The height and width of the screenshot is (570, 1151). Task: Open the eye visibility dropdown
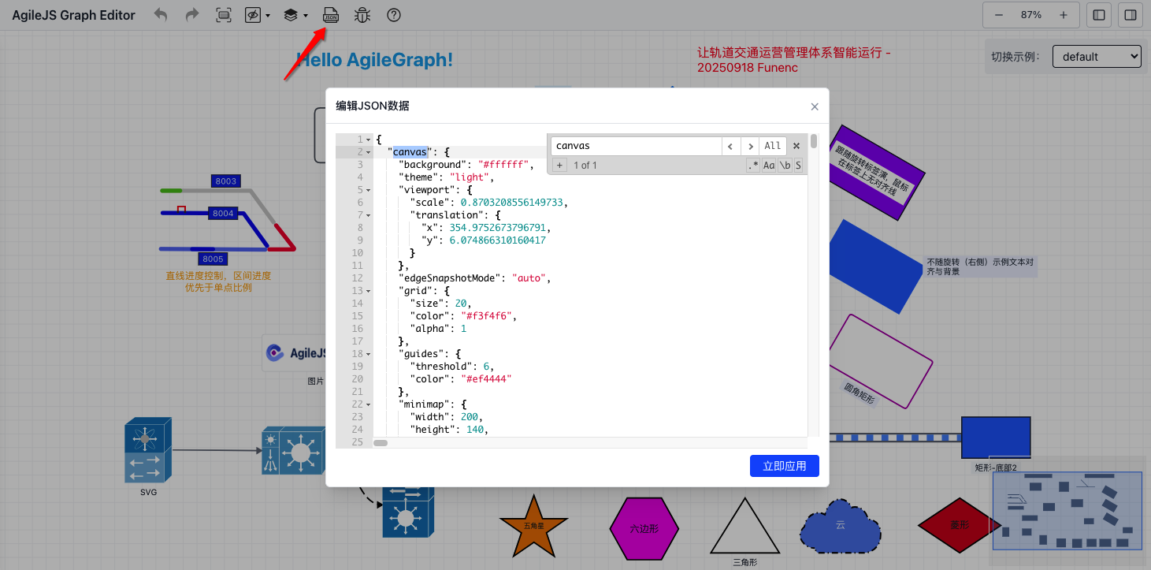pyautogui.click(x=257, y=15)
